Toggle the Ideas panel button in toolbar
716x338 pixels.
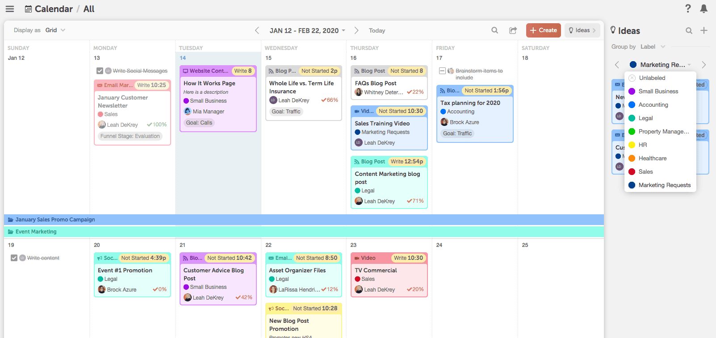point(582,30)
